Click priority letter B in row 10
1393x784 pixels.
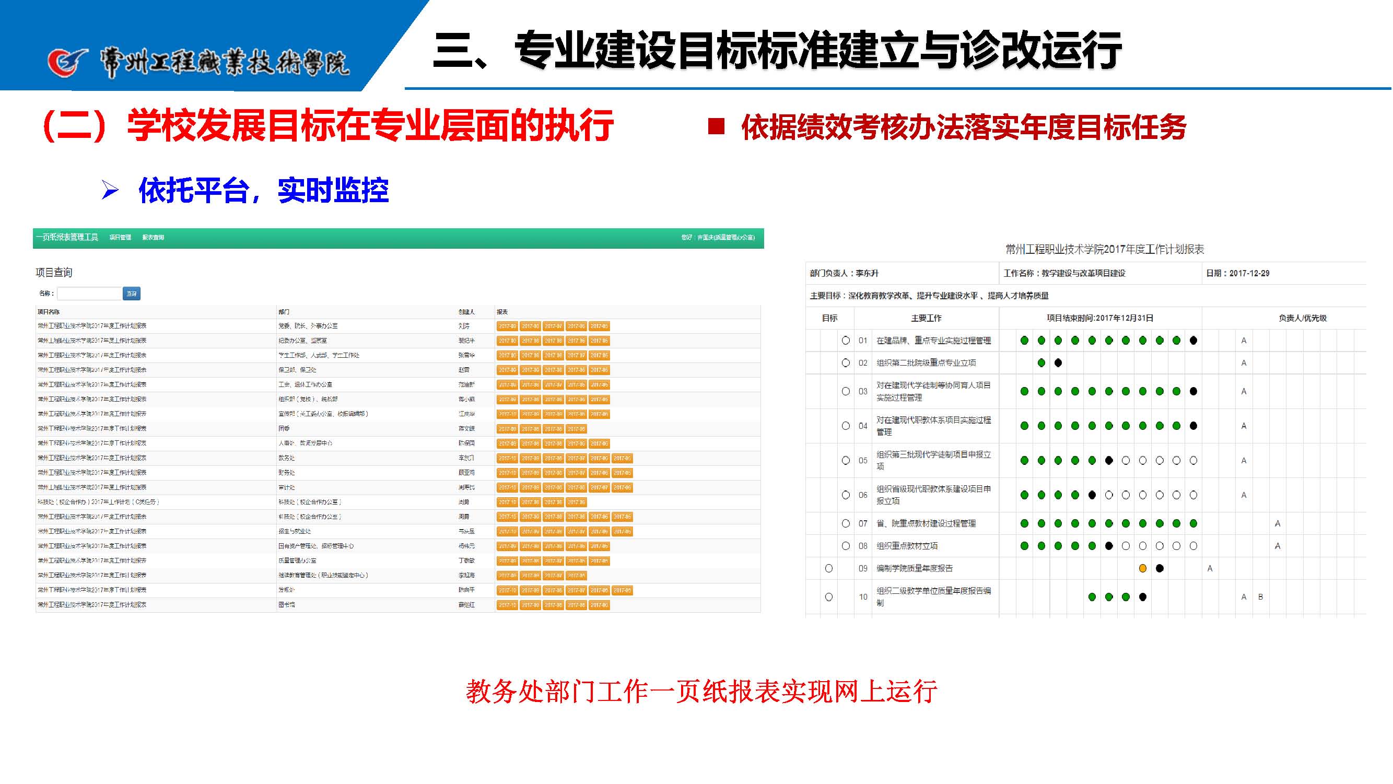pyautogui.click(x=1261, y=598)
